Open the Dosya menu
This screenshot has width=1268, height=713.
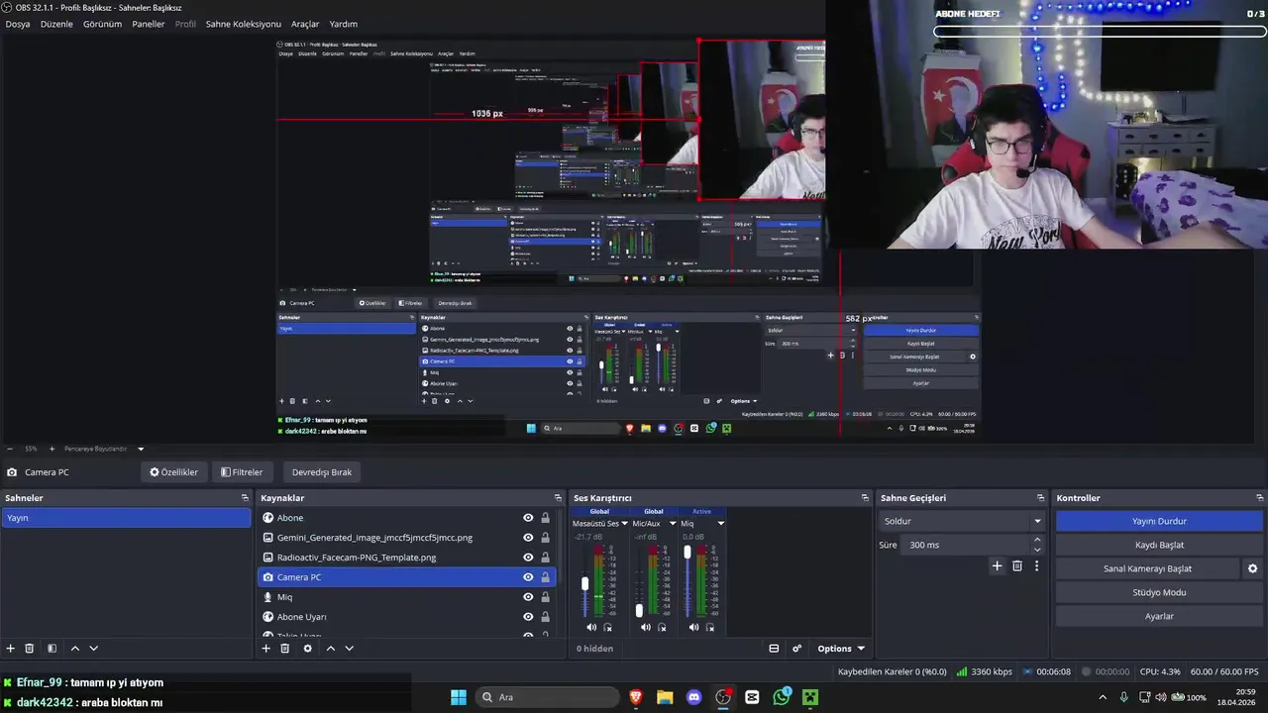coord(18,24)
